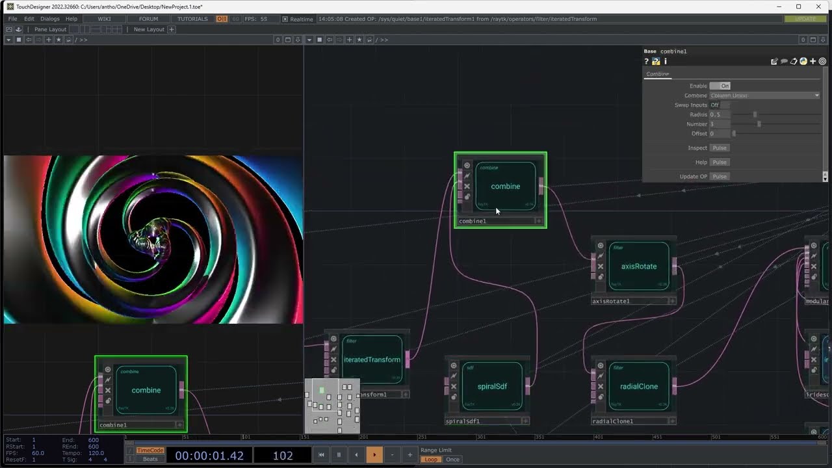
Task: Open the edit component pencil icon
Action: (774, 61)
